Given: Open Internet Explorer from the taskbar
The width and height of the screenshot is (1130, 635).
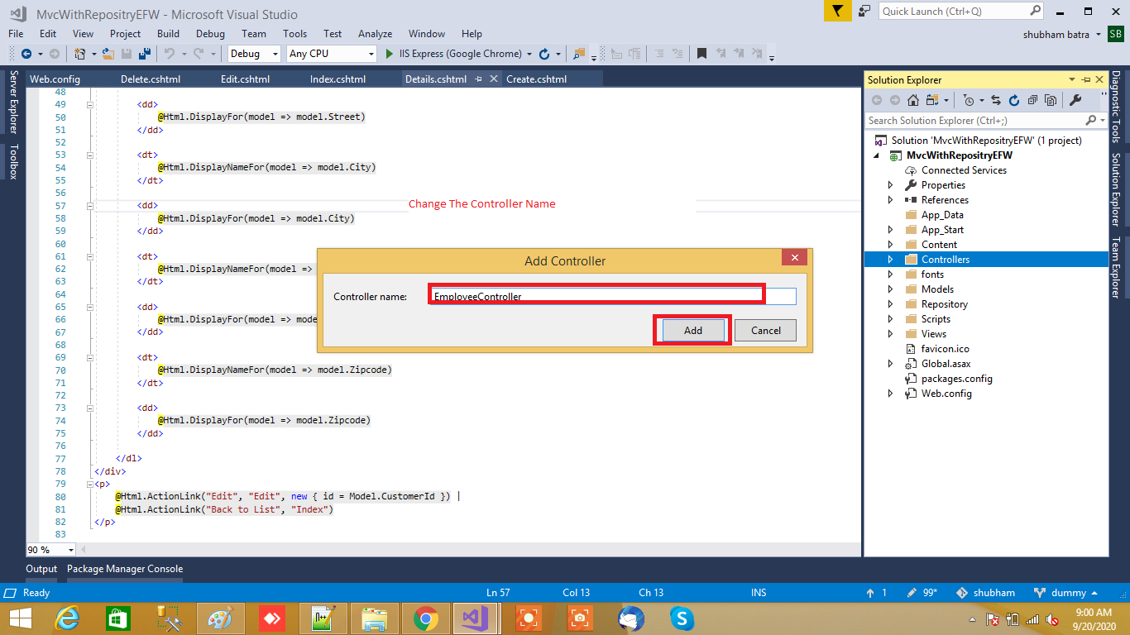Looking at the screenshot, I should coord(67,618).
